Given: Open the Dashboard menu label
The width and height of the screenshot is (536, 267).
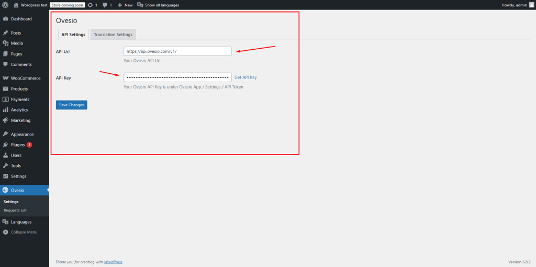Looking at the screenshot, I should [x=21, y=19].
